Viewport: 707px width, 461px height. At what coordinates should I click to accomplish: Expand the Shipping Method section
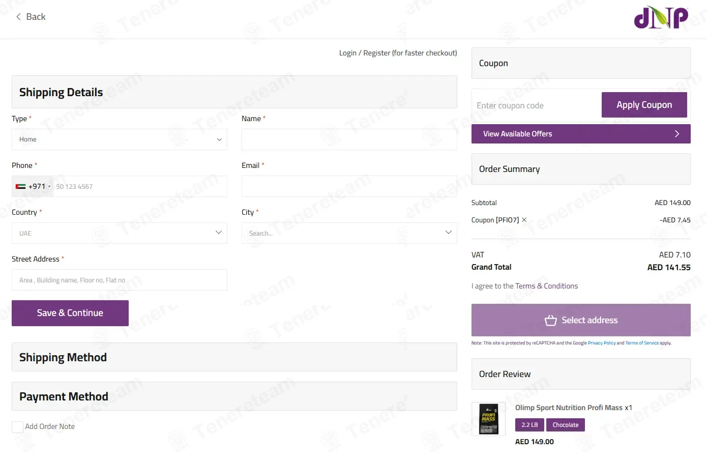pyautogui.click(x=234, y=357)
